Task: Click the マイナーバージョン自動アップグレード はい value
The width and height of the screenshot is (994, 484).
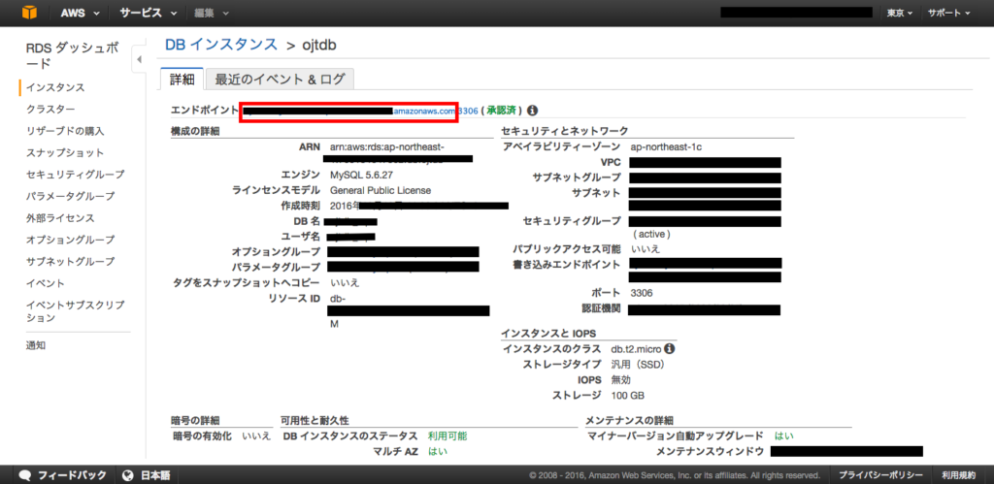Action: coord(783,436)
